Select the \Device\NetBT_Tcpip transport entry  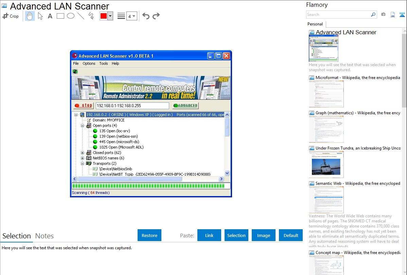155,174
